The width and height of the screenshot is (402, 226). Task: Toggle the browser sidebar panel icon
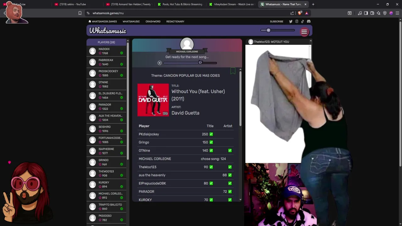tap(366, 13)
